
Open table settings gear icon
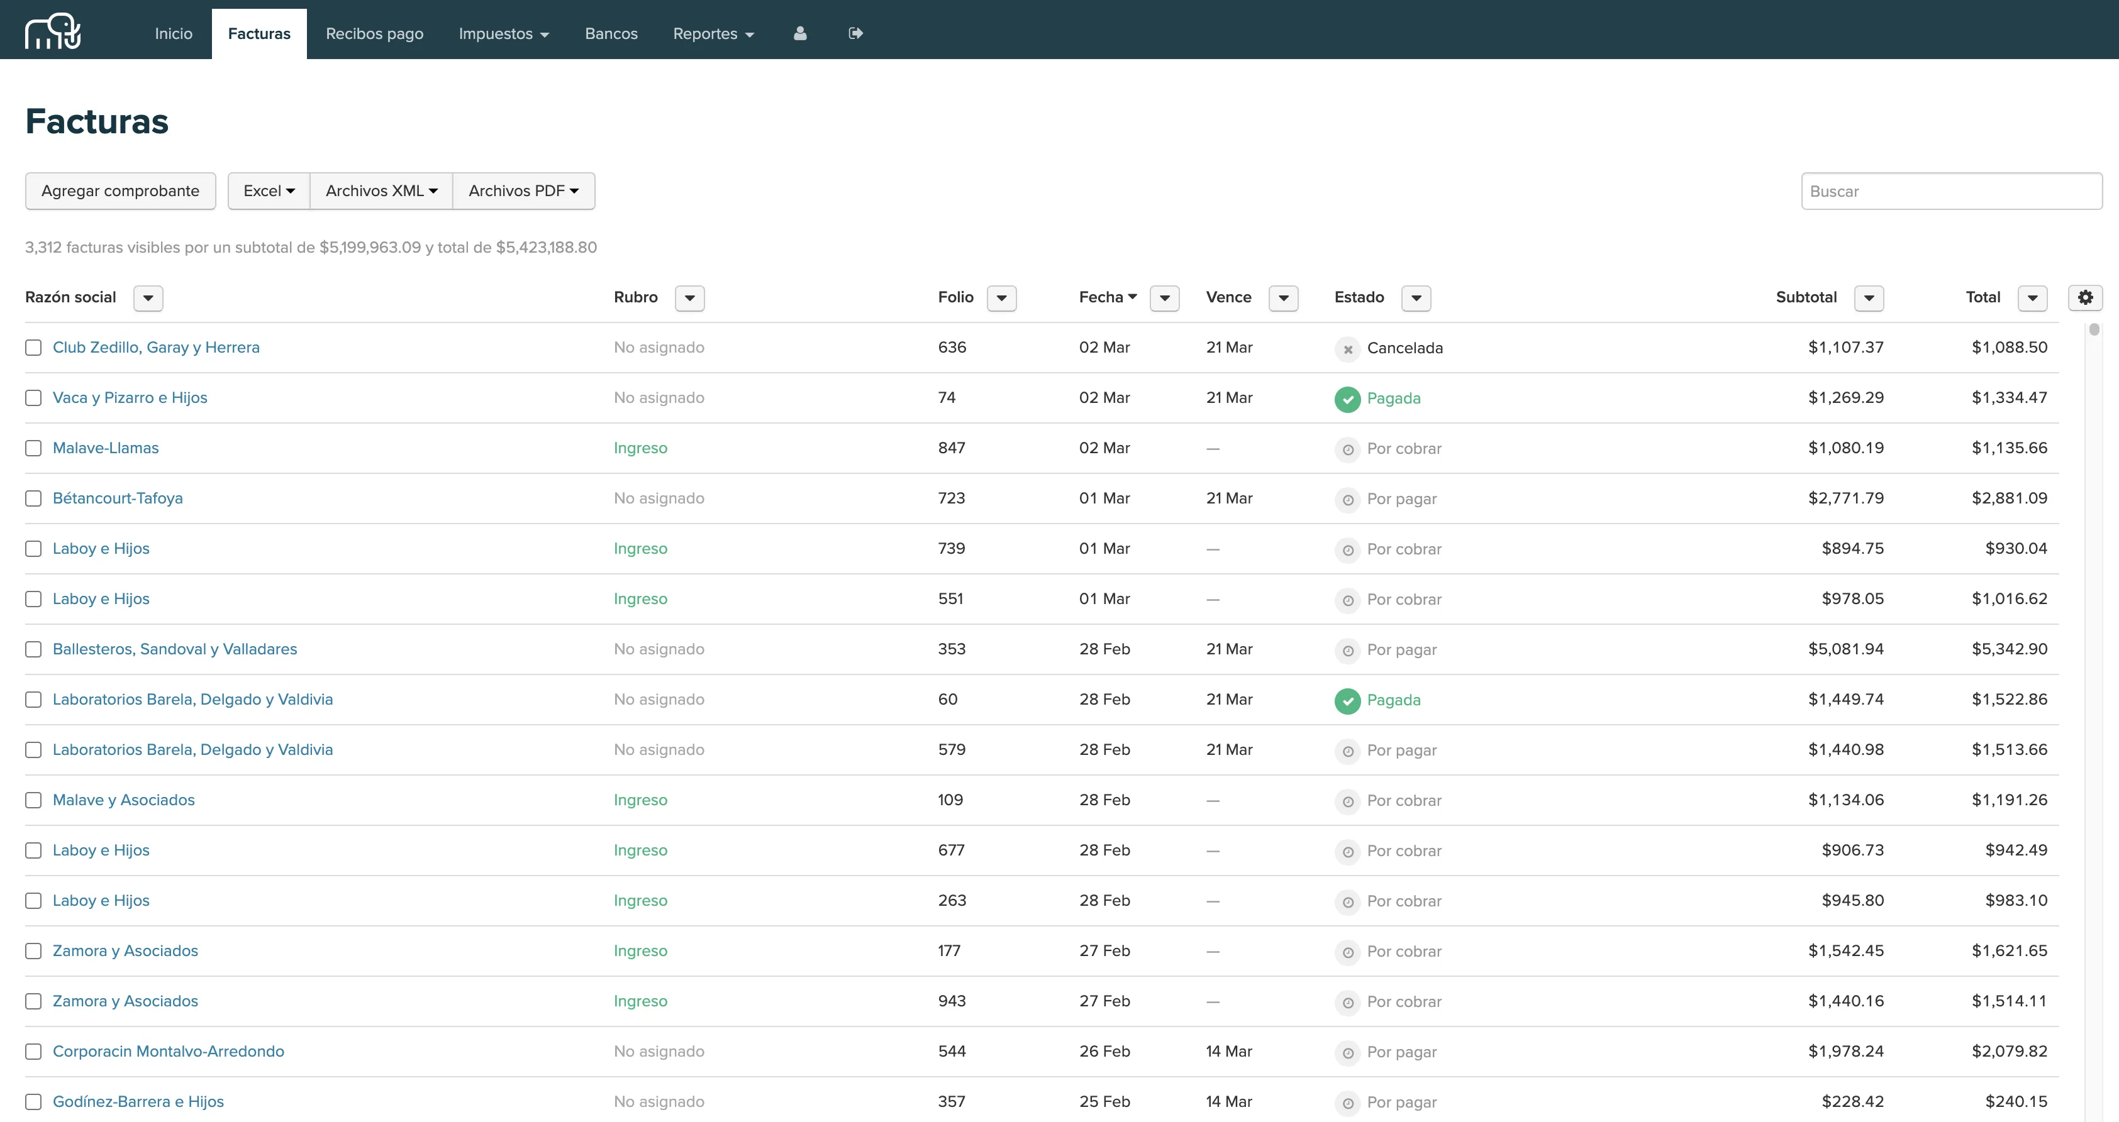(2084, 297)
